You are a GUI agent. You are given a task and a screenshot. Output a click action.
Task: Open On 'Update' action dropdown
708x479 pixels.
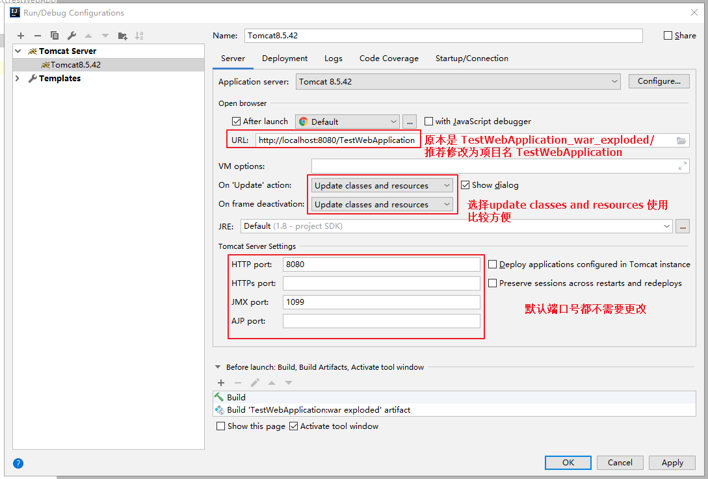pyautogui.click(x=382, y=185)
